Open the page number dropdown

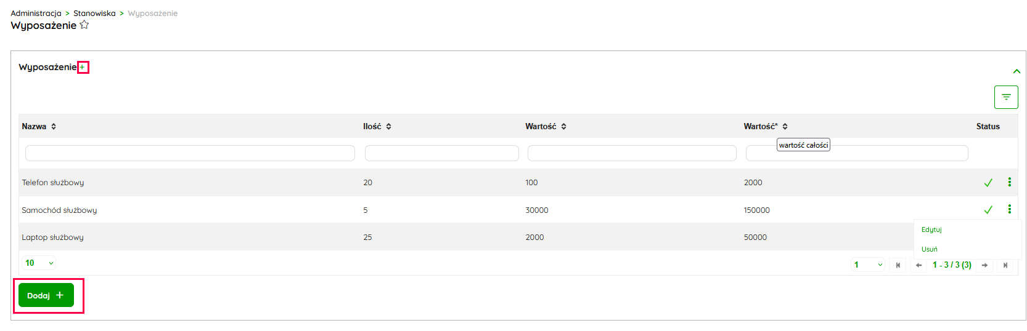tap(868, 265)
